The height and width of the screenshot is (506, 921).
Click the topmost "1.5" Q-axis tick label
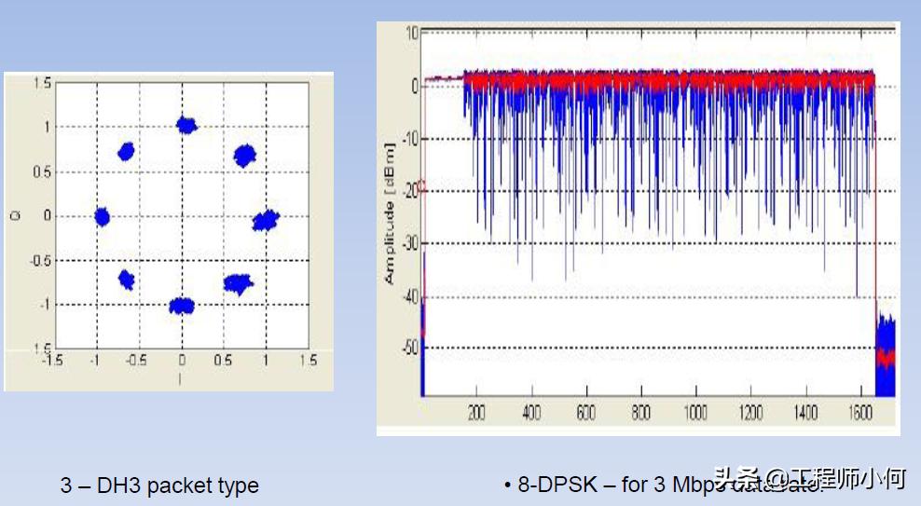[x=42, y=83]
